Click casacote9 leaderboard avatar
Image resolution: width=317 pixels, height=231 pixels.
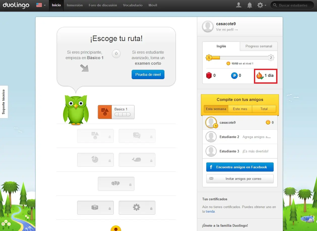[211, 122]
